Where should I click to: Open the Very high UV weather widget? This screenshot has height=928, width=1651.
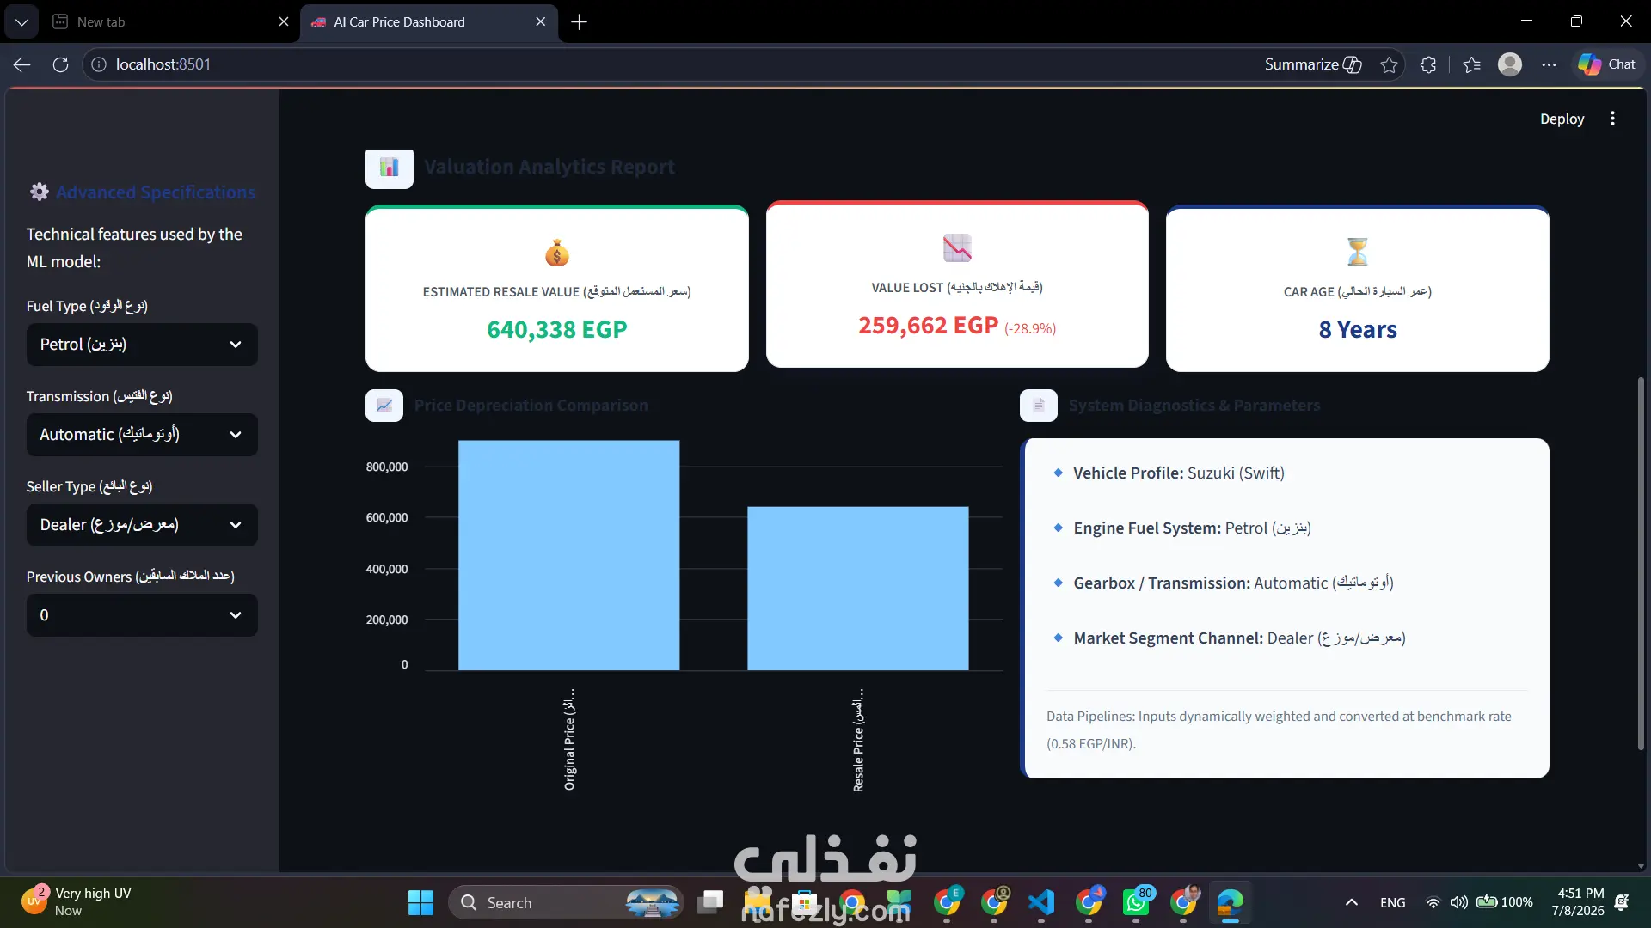(x=77, y=902)
